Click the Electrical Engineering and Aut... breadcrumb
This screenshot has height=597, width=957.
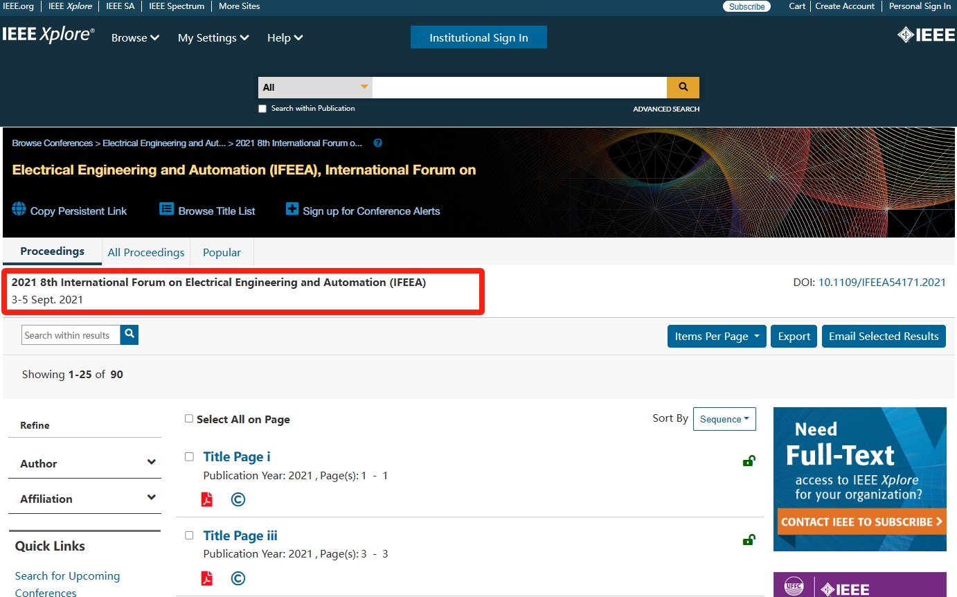click(x=164, y=143)
